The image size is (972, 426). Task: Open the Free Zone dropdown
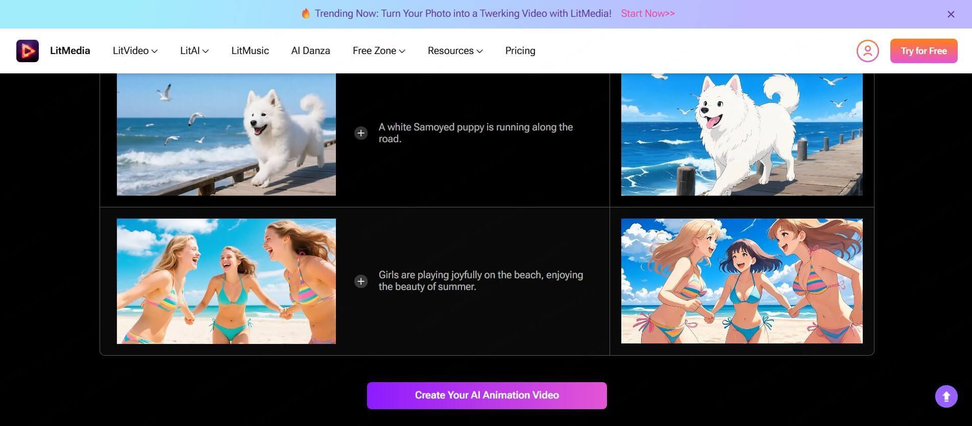coord(378,51)
